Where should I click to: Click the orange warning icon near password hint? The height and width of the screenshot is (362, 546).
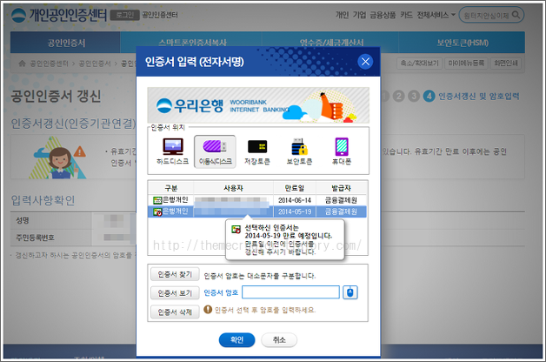click(208, 309)
